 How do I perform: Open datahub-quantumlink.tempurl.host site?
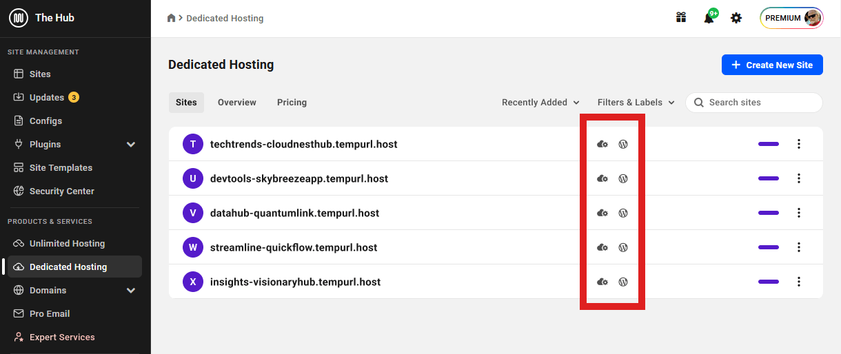tap(294, 213)
